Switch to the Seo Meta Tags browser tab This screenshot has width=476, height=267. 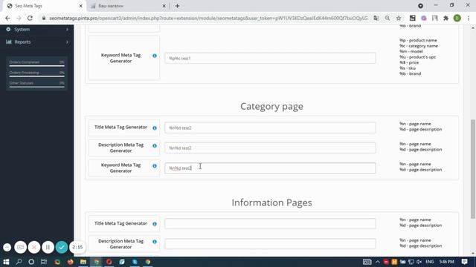click(x=45, y=6)
